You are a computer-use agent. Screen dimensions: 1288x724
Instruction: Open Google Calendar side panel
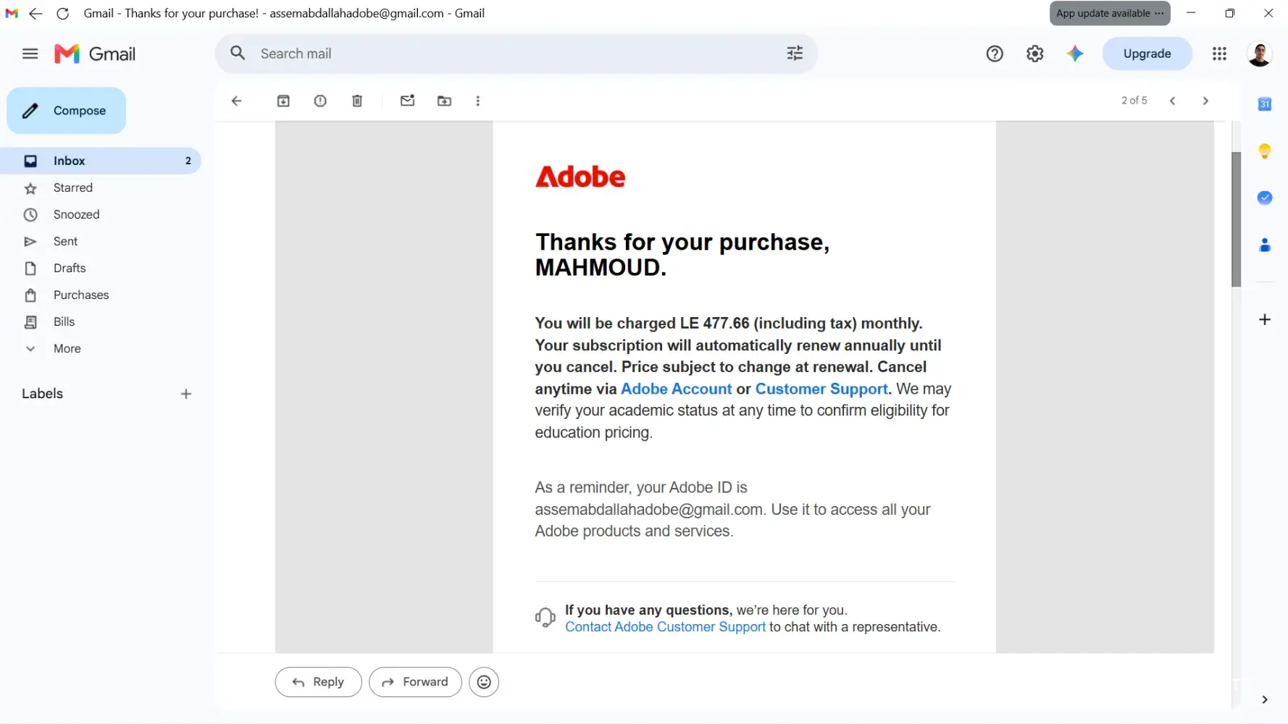tap(1265, 104)
